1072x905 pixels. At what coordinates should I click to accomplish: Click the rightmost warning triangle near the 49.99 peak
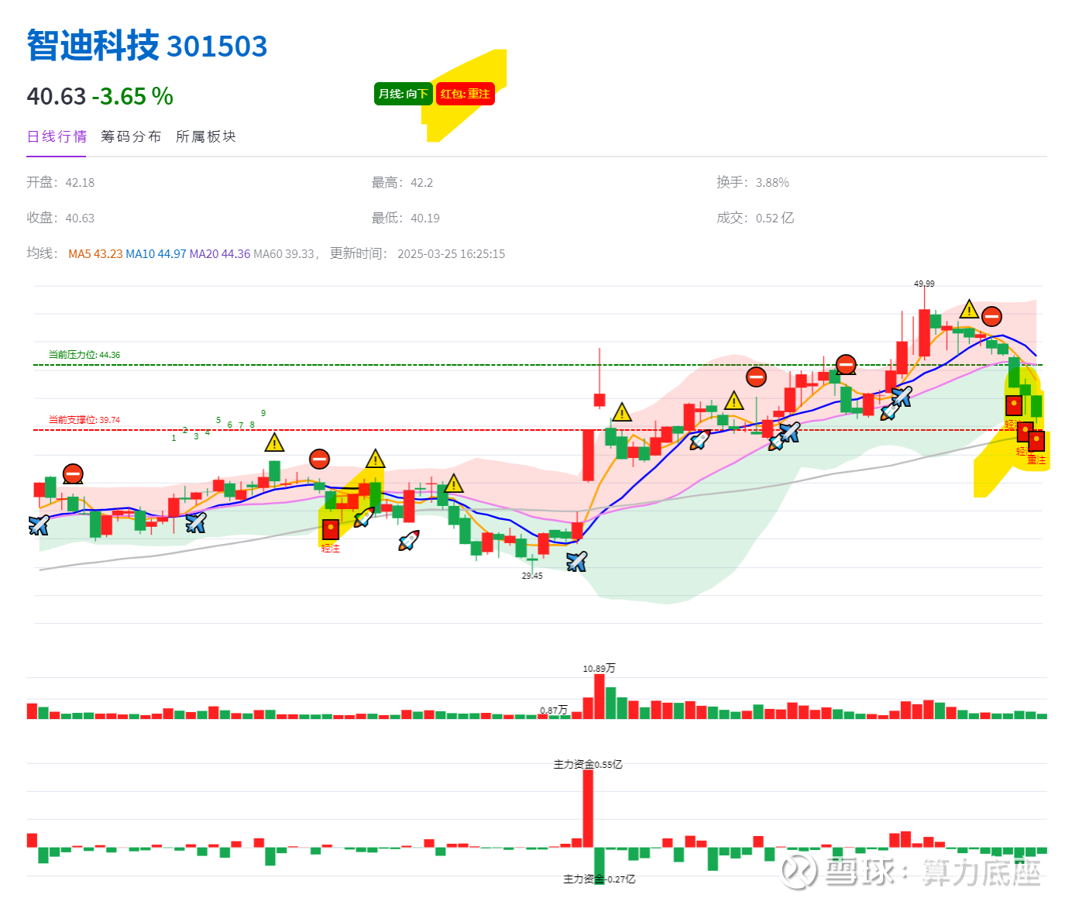(x=969, y=309)
